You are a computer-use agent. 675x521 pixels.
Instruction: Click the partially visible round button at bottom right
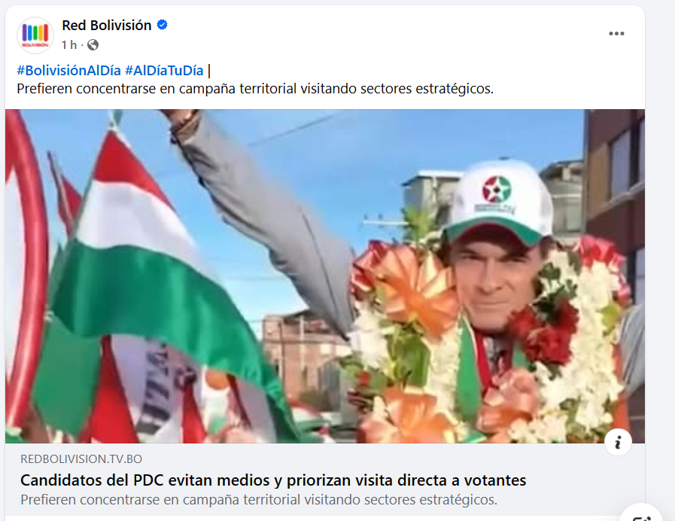[641, 513]
